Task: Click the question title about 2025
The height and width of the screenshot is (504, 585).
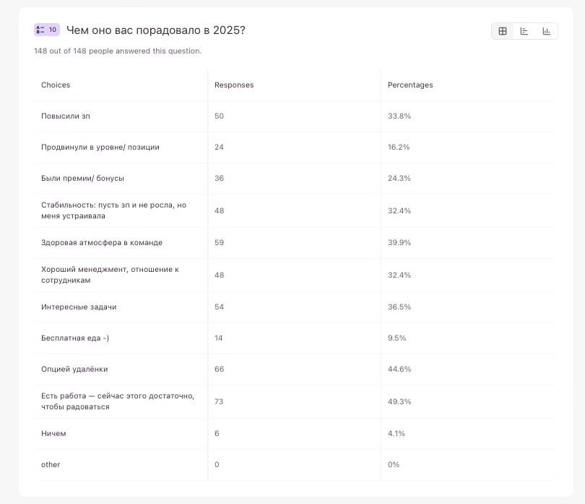Action: (x=155, y=30)
